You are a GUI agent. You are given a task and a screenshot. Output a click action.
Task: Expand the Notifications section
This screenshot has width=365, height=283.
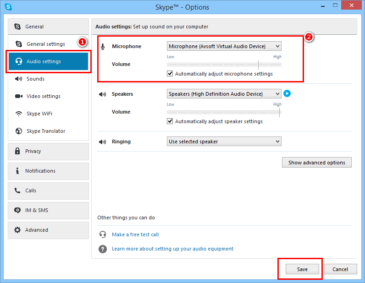point(49,171)
